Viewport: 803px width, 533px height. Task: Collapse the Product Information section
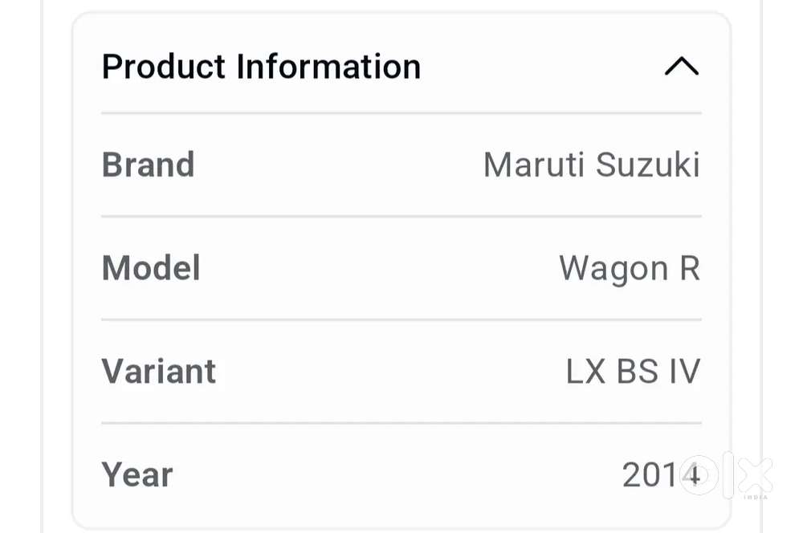click(x=682, y=67)
